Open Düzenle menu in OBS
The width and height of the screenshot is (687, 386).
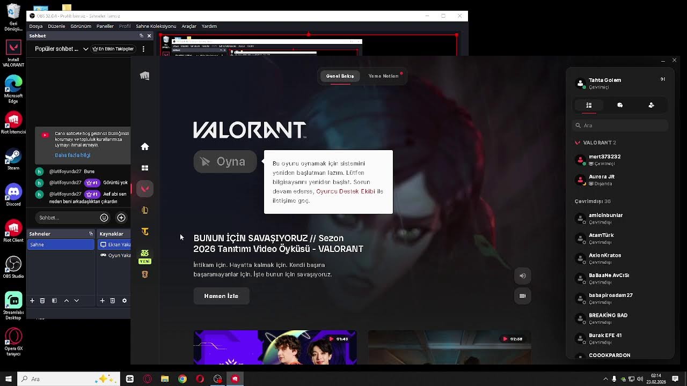click(x=56, y=26)
